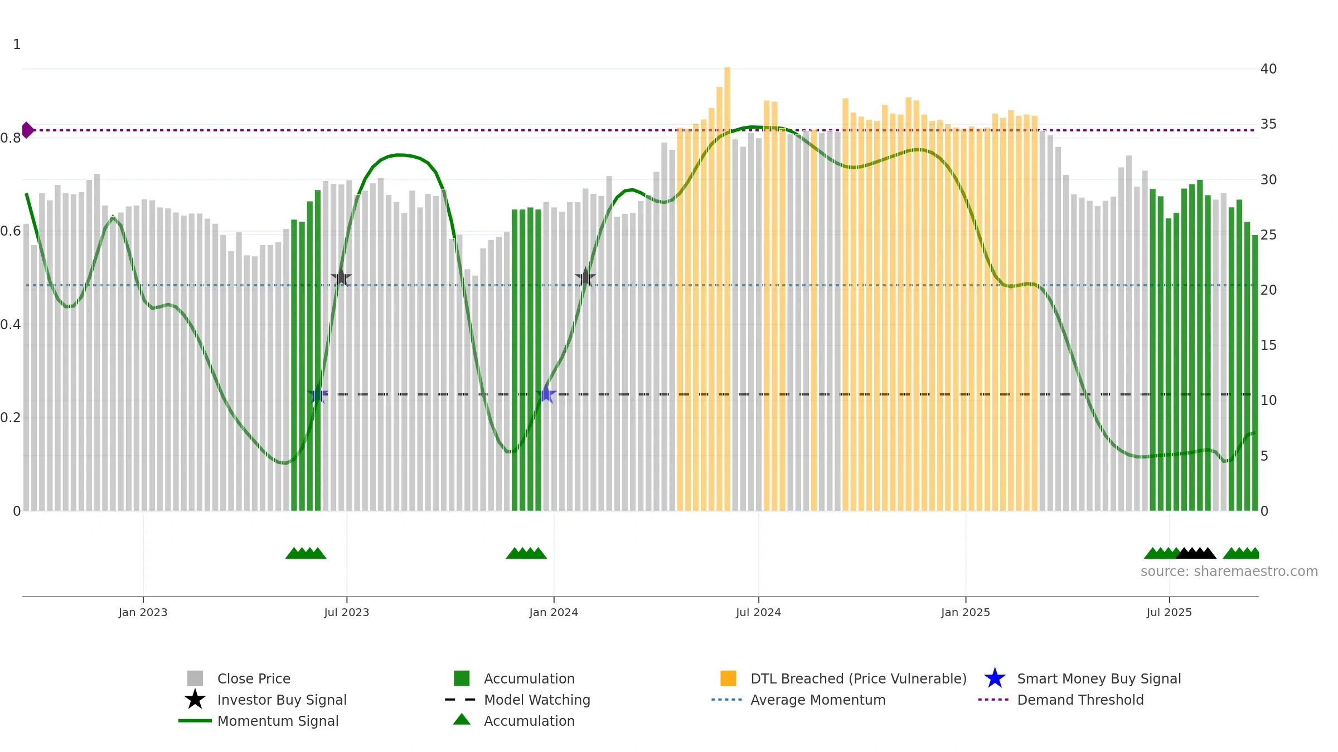
Task: Click the black investor star near Jul 2023
Action: coord(341,277)
